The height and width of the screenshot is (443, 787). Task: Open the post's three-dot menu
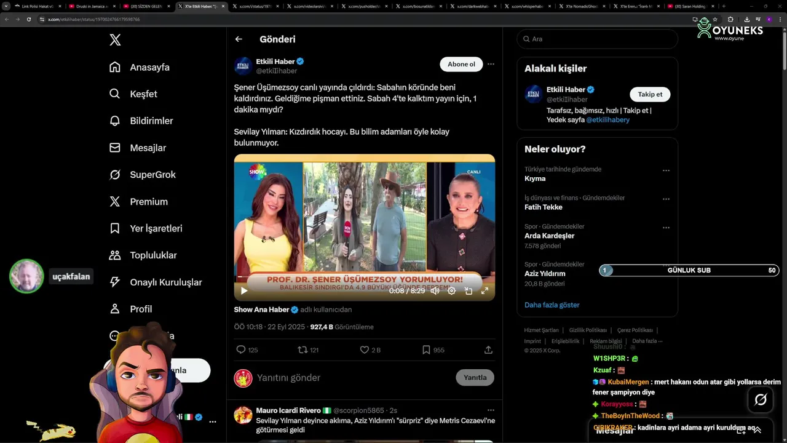tap(491, 64)
